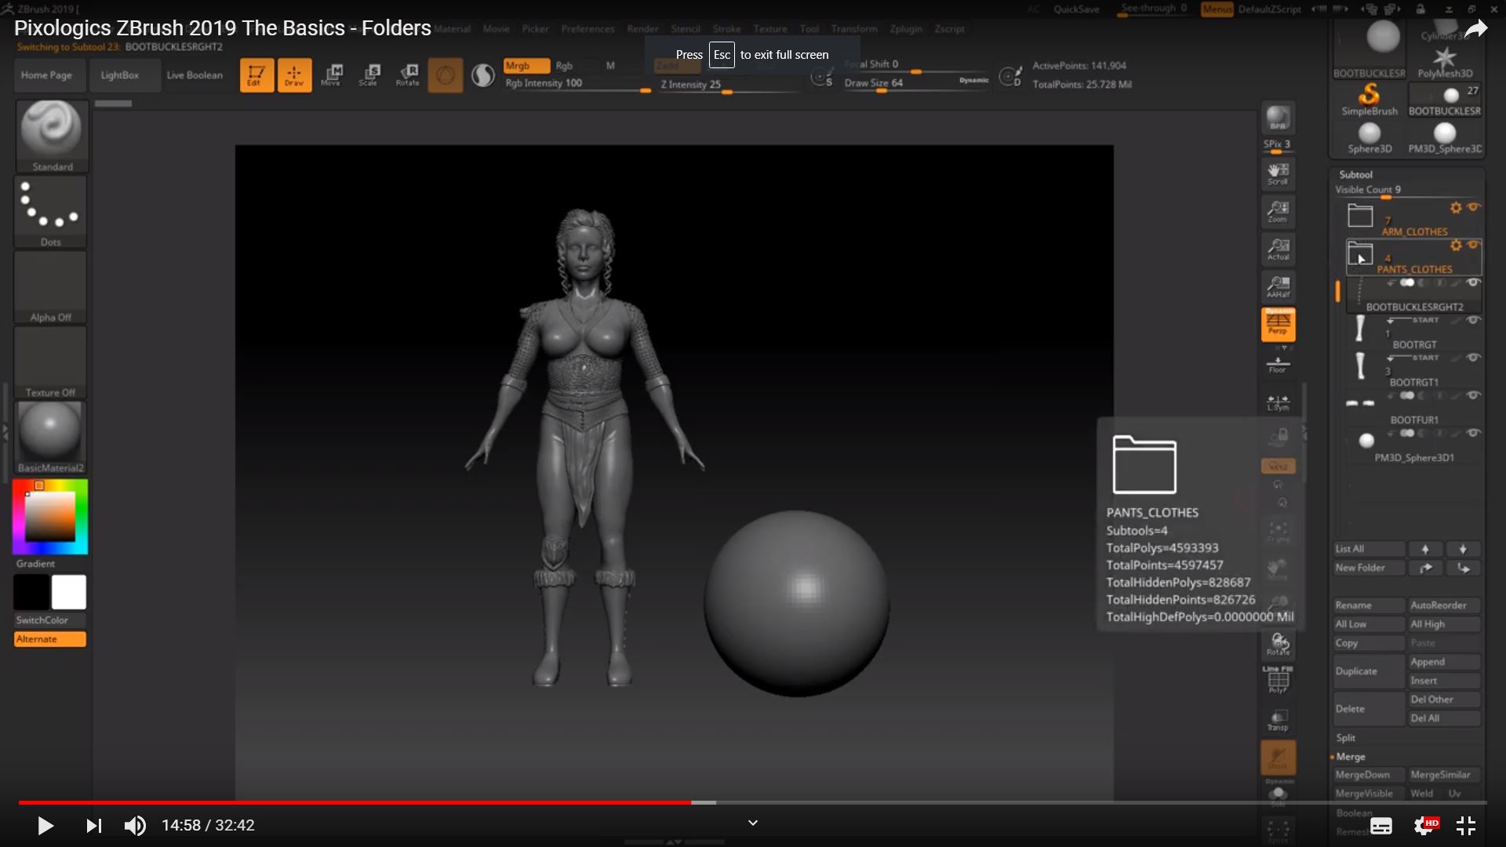Click the Delete subtool button

tap(1369, 709)
